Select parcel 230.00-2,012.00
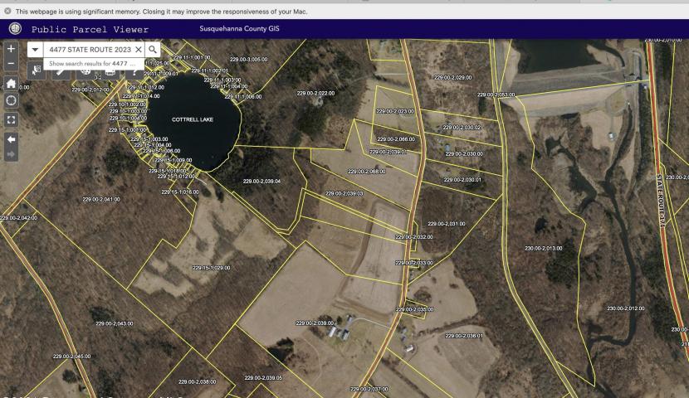 [626, 308]
